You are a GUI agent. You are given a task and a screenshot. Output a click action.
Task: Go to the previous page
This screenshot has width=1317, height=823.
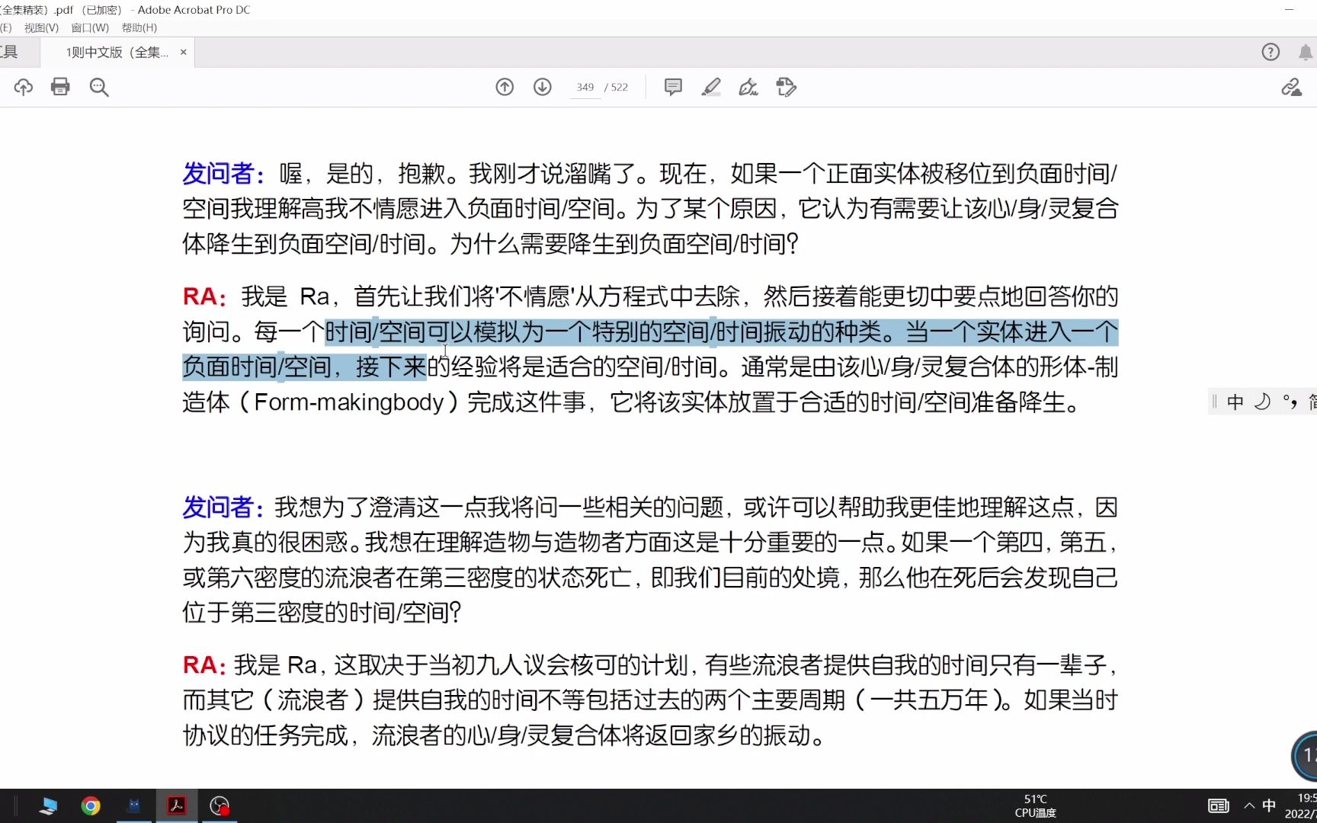tap(505, 87)
